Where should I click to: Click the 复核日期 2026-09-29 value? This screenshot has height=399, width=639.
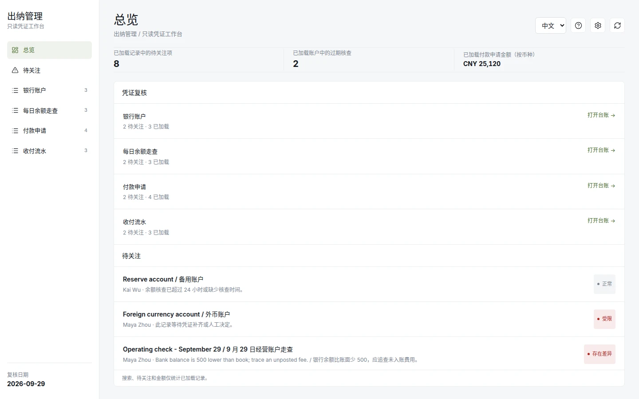click(x=26, y=384)
